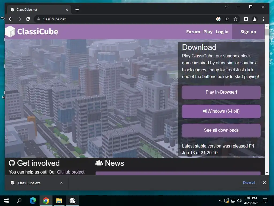The height and width of the screenshot is (206, 274).
Task: Click the 'Latest stable version was released' text
Action: point(218,149)
